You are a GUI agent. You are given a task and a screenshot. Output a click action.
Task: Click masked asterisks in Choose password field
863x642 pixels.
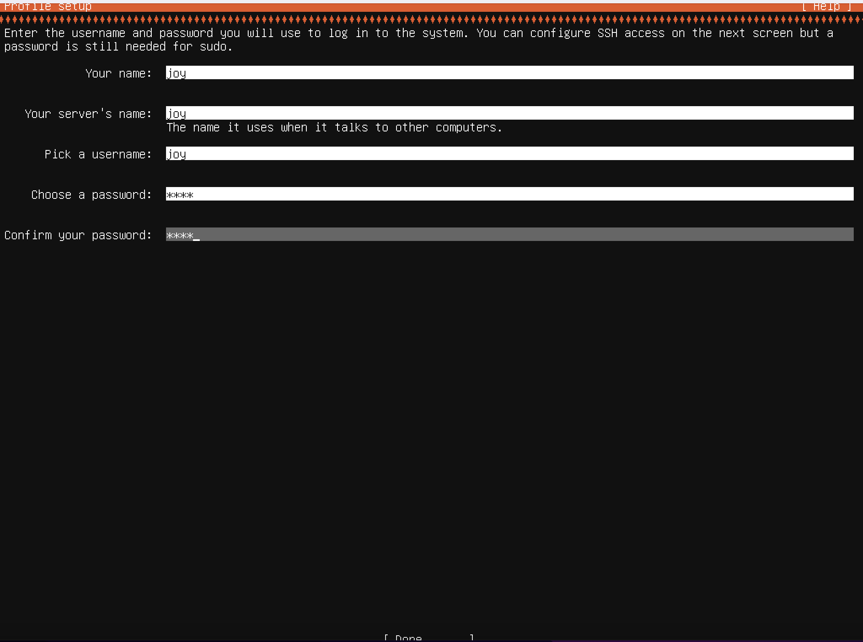tap(180, 195)
